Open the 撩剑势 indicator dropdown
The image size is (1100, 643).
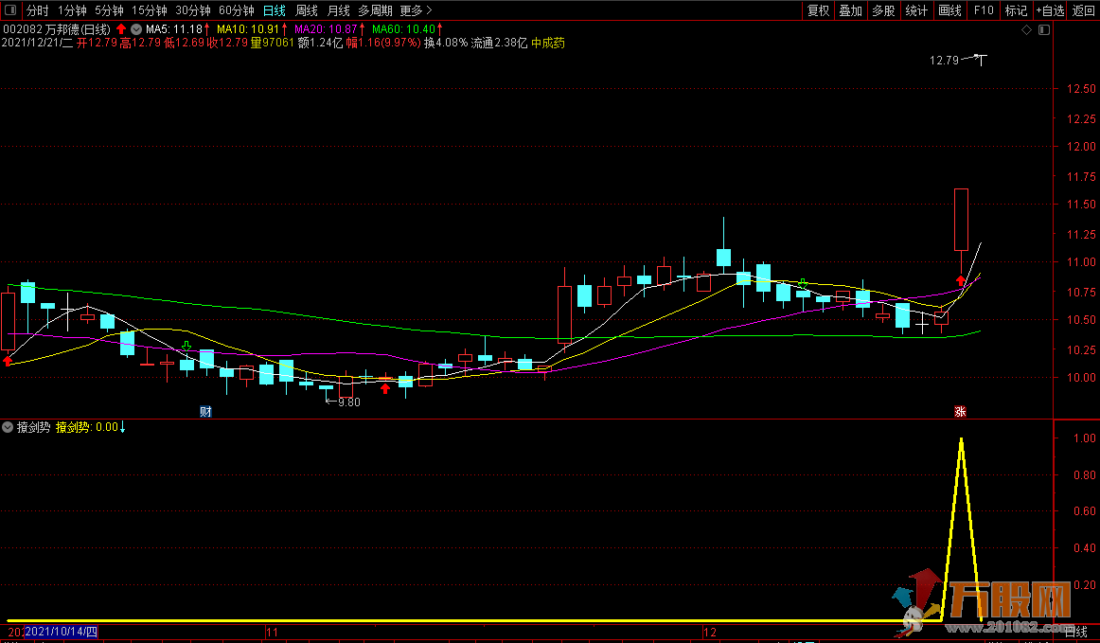9,427
